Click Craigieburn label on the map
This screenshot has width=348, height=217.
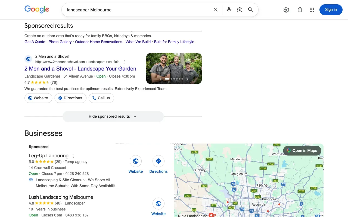(239, 174)
